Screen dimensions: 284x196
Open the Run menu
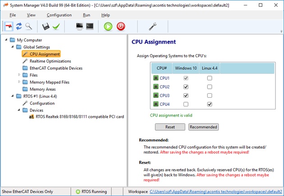[x=87, y=15]
